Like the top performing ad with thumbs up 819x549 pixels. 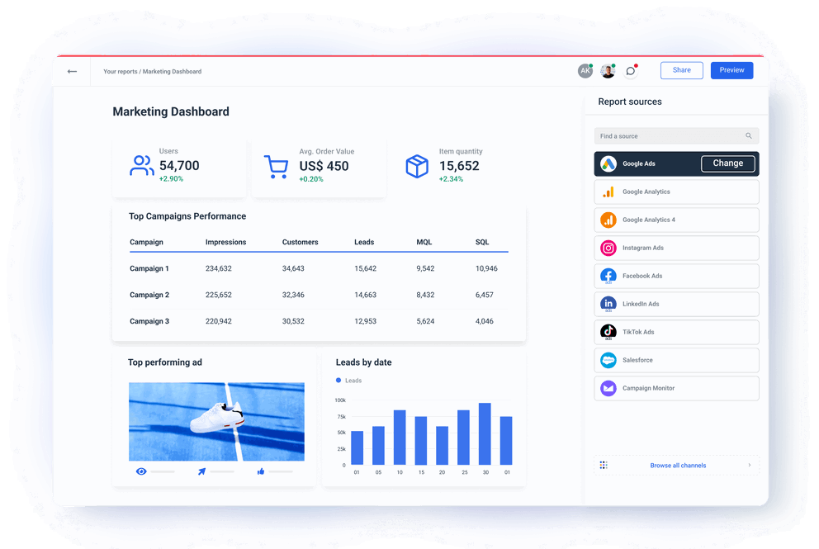[260, 471]
